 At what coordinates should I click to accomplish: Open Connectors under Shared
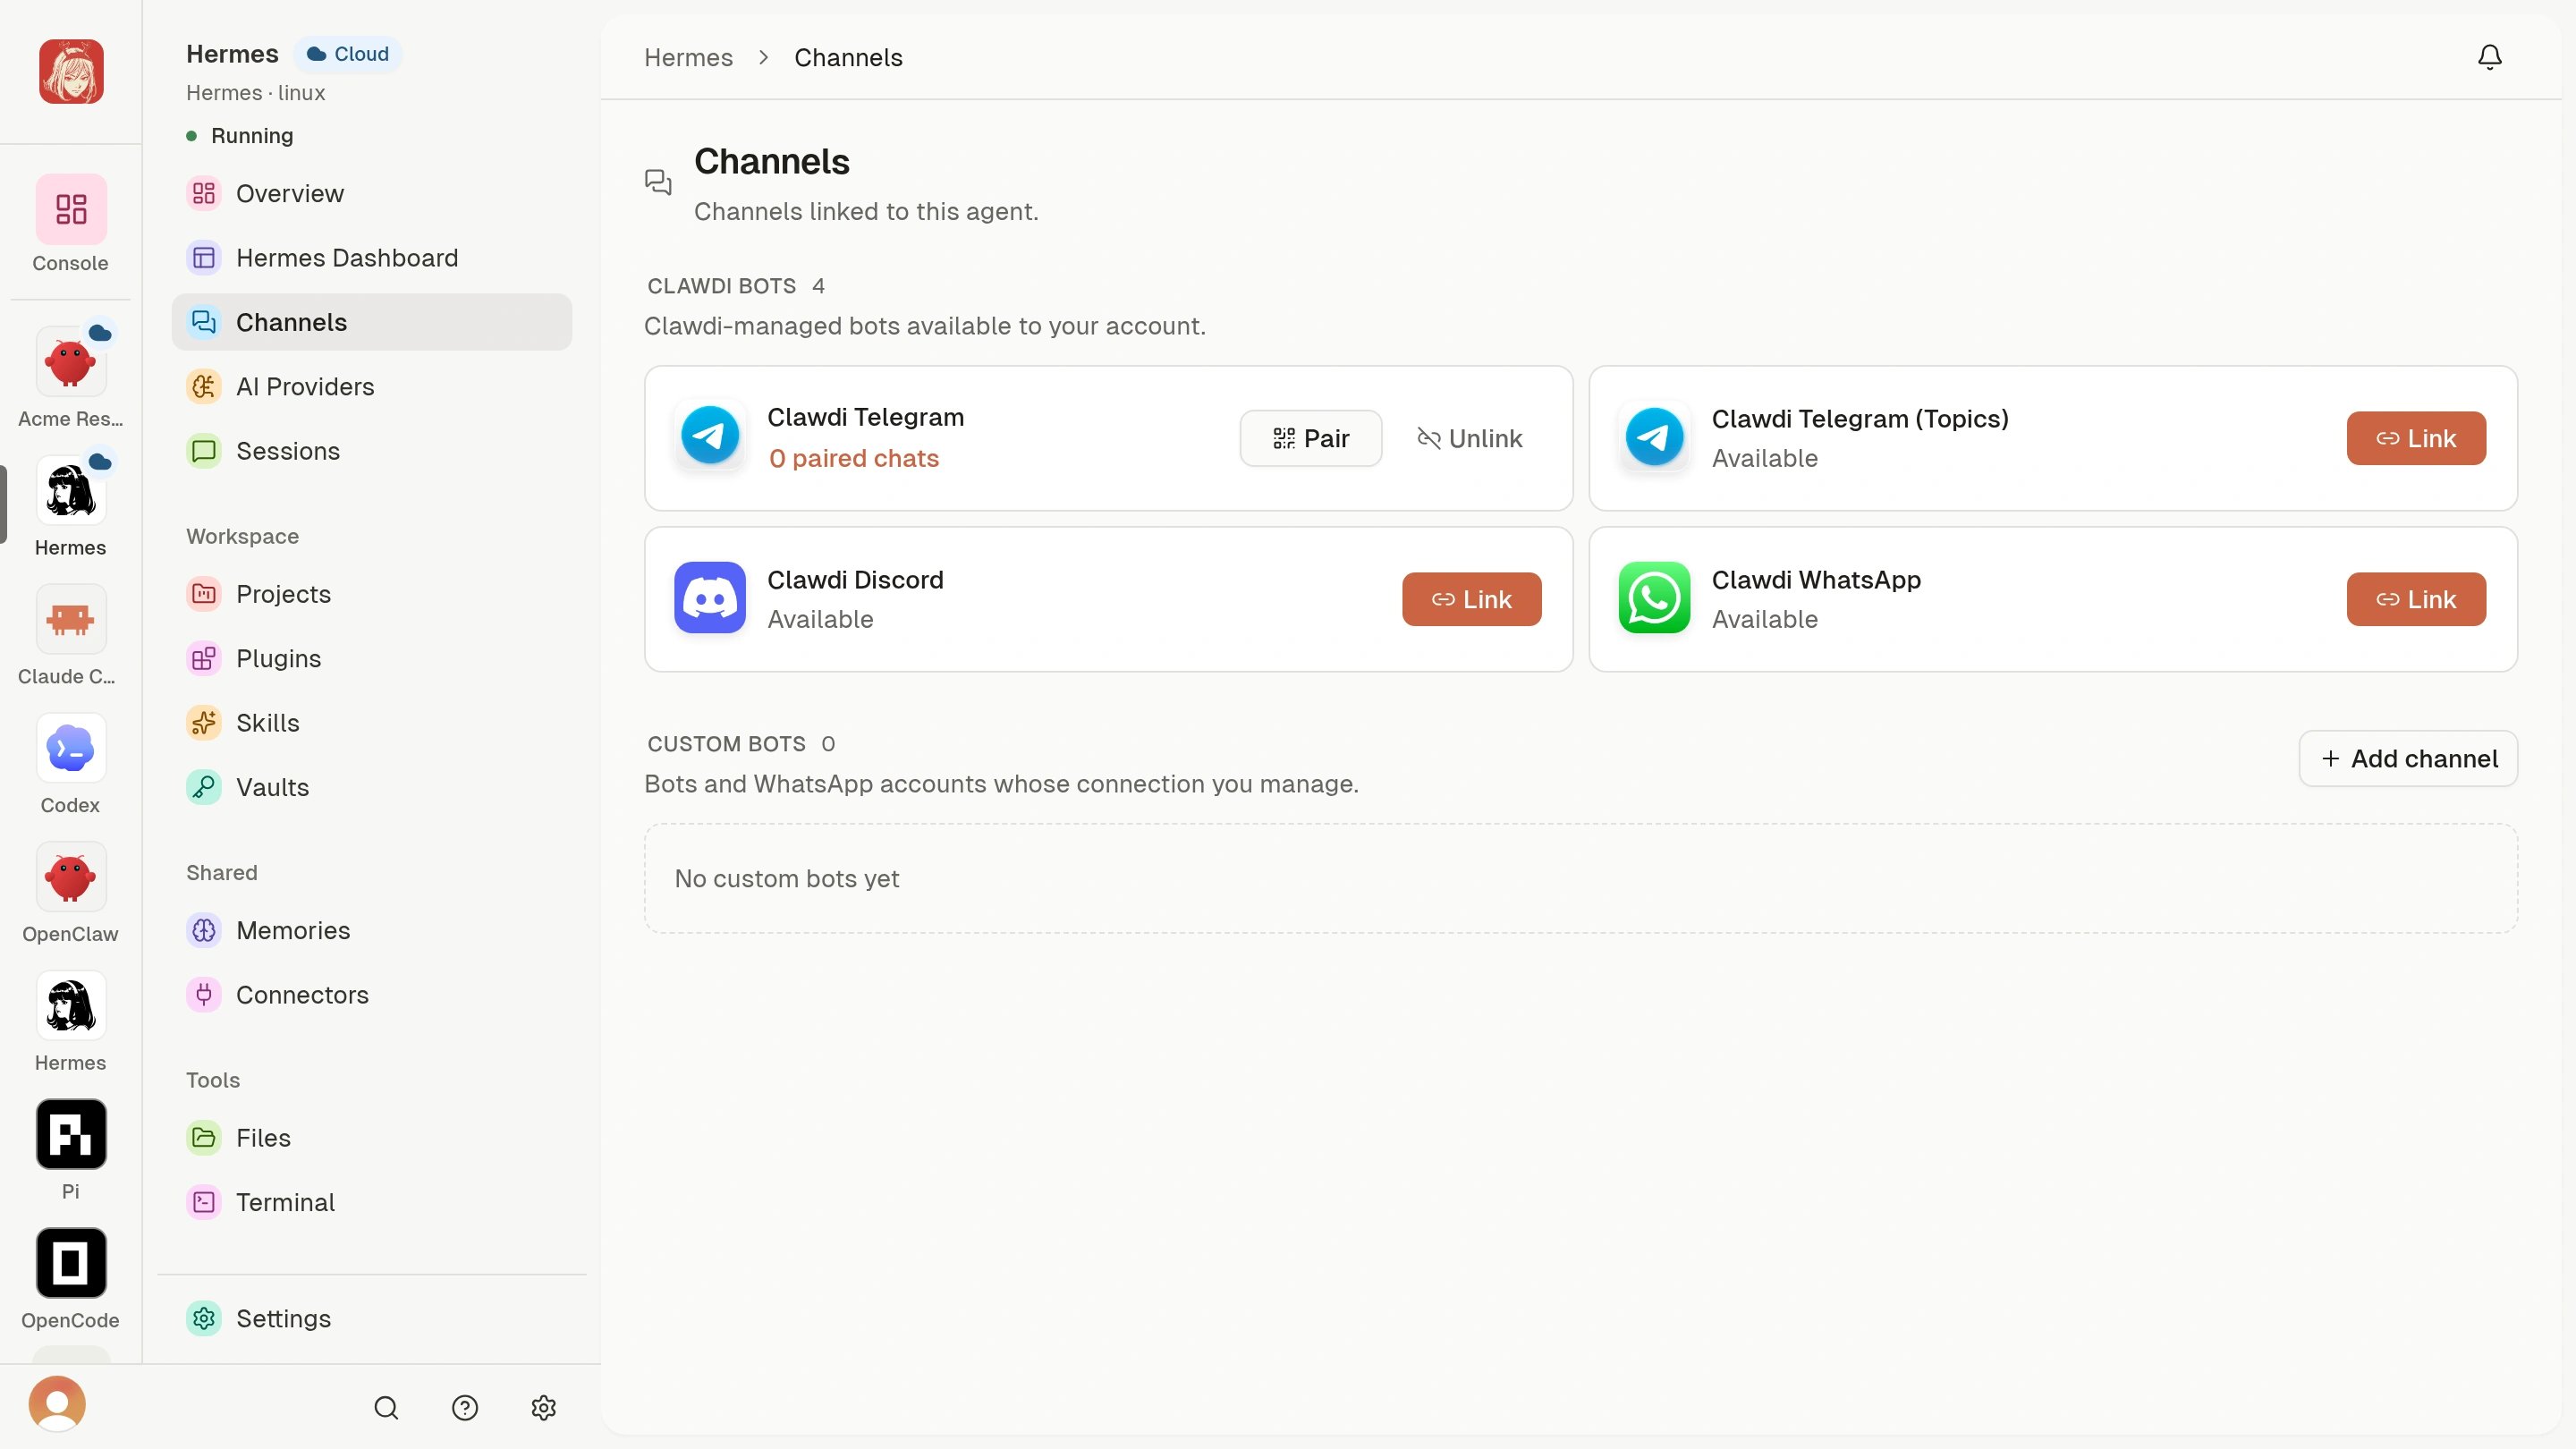coord(372,995)
